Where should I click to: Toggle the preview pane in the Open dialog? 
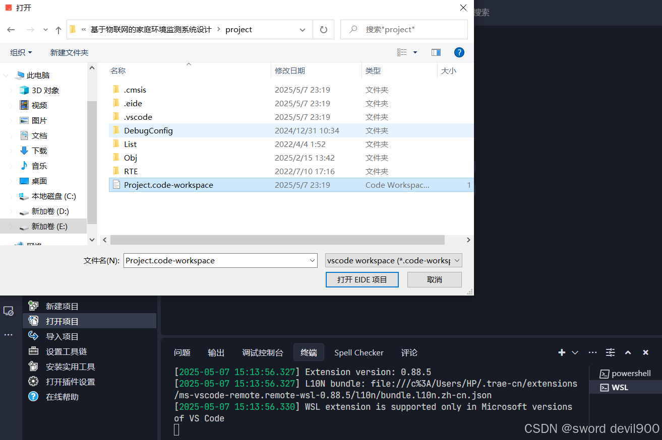[x=436, y=52]
